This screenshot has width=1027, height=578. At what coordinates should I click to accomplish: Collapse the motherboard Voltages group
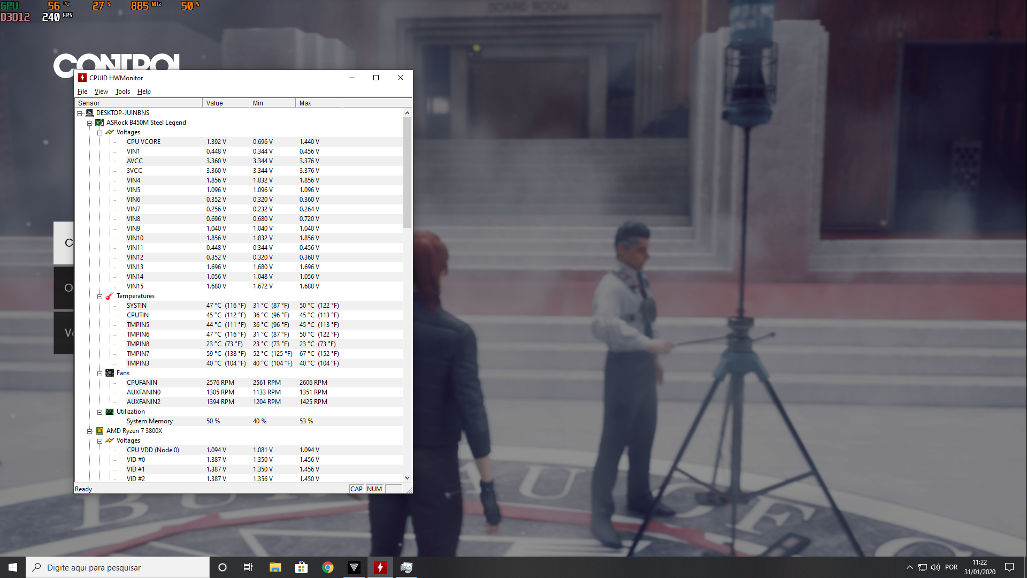pyautogui.click(x=100, y=133)
